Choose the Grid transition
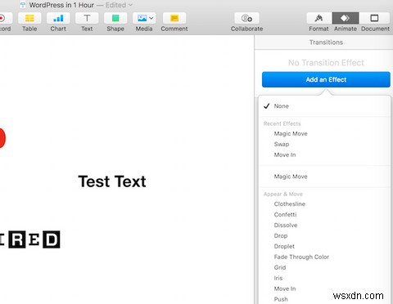This screenshot has height=304, width=393. [x=324, y=267]
